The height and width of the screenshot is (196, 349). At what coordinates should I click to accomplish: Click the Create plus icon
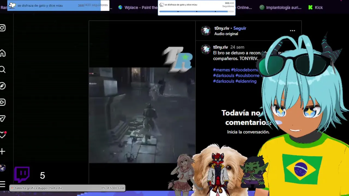2,151
